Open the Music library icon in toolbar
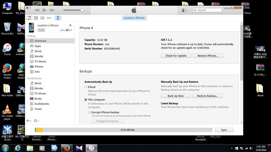Screen dimensions: 271x152 tap(29, 18)
